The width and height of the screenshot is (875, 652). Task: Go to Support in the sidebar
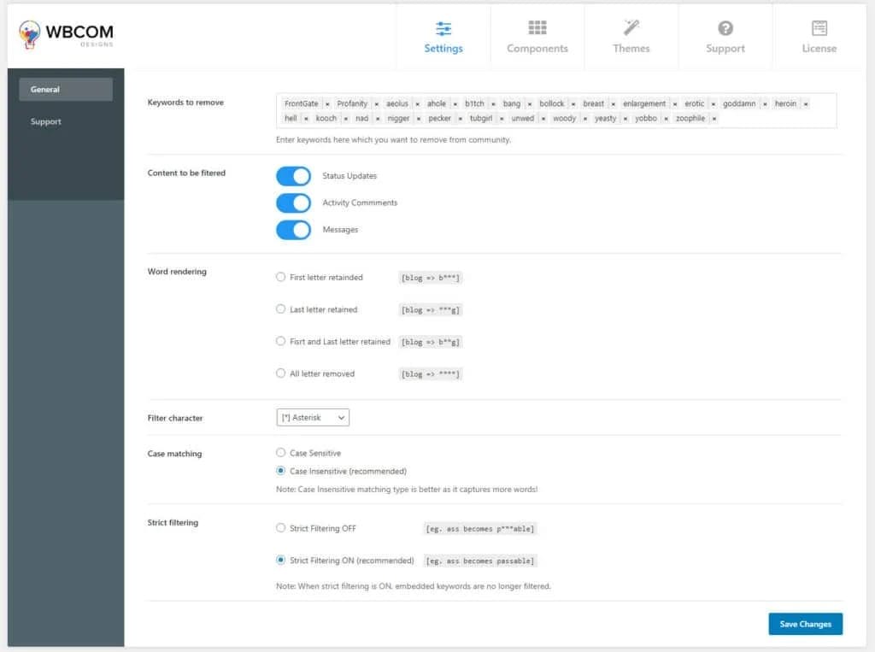pyautogui.click(x=46, y=122)
